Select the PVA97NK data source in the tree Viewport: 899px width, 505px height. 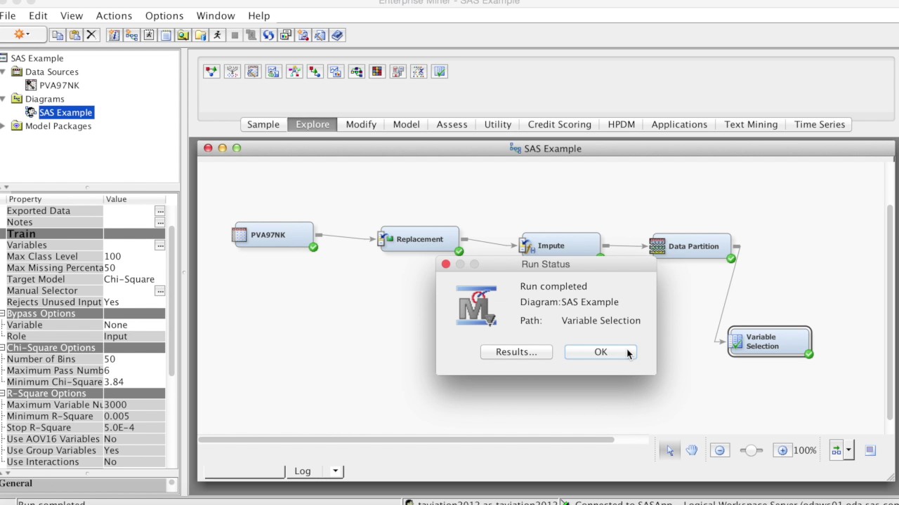pyautogui.click(x=59, y=86)
